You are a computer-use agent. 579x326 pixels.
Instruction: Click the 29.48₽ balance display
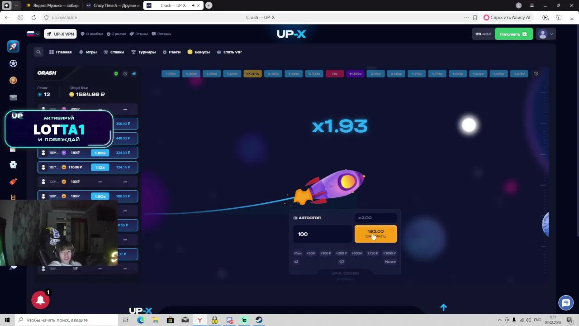click(483, 34)
